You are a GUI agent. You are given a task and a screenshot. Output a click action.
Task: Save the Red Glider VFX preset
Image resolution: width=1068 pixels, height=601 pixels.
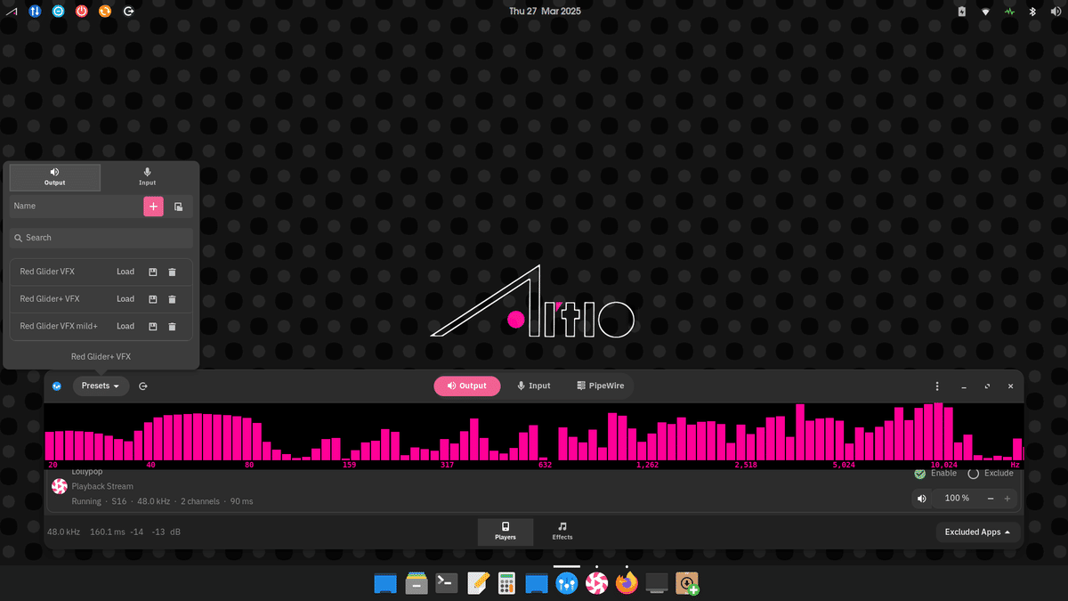[x=151, y=272]
